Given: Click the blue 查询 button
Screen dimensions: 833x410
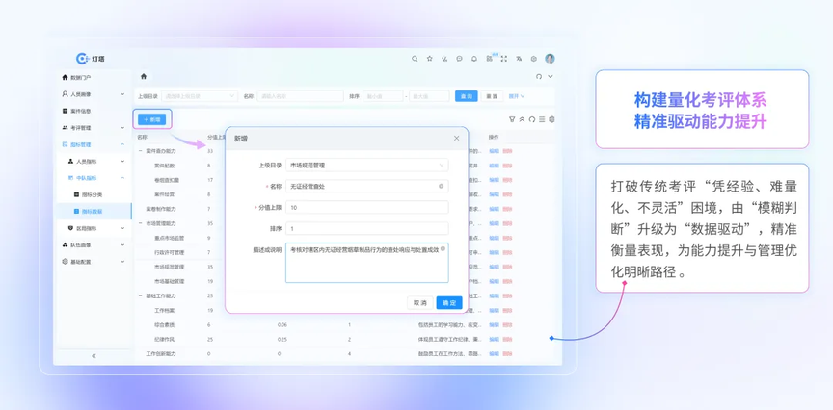Looking at the screenshot, I should point(467,96).
